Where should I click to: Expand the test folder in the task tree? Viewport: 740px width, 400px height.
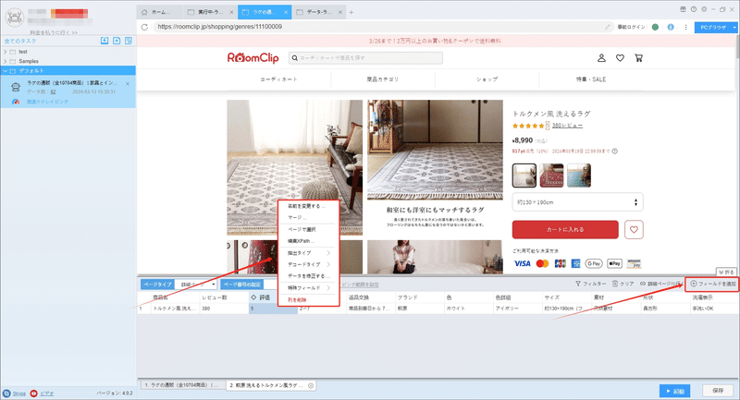(6, 52)
